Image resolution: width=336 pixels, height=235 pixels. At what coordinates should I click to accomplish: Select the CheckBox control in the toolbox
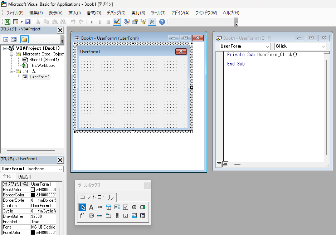point(126,207)
